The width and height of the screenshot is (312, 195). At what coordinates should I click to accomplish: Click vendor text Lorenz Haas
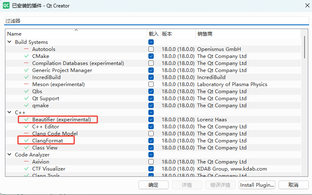tap(212, 119)
